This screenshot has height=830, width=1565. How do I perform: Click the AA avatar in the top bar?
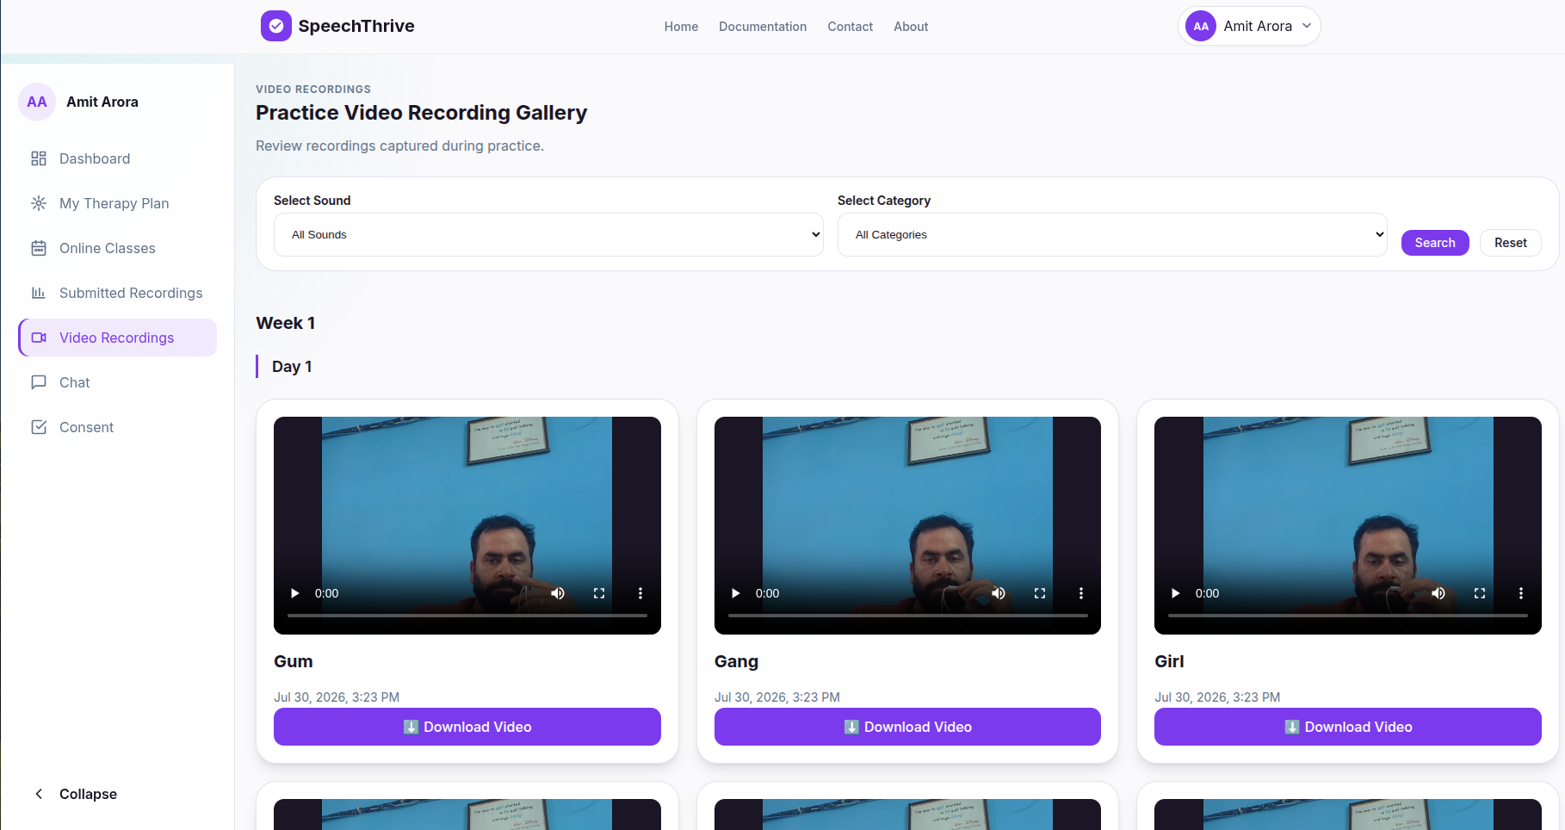coord(1201,26)
